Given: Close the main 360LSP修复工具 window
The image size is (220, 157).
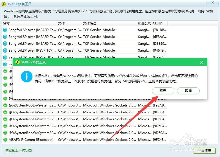Looking at the screenshot, I should point(213,2).
